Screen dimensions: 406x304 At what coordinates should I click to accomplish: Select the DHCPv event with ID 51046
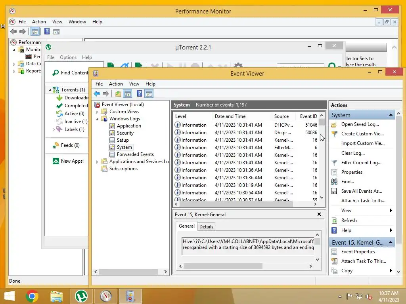[x=246, y=125]
